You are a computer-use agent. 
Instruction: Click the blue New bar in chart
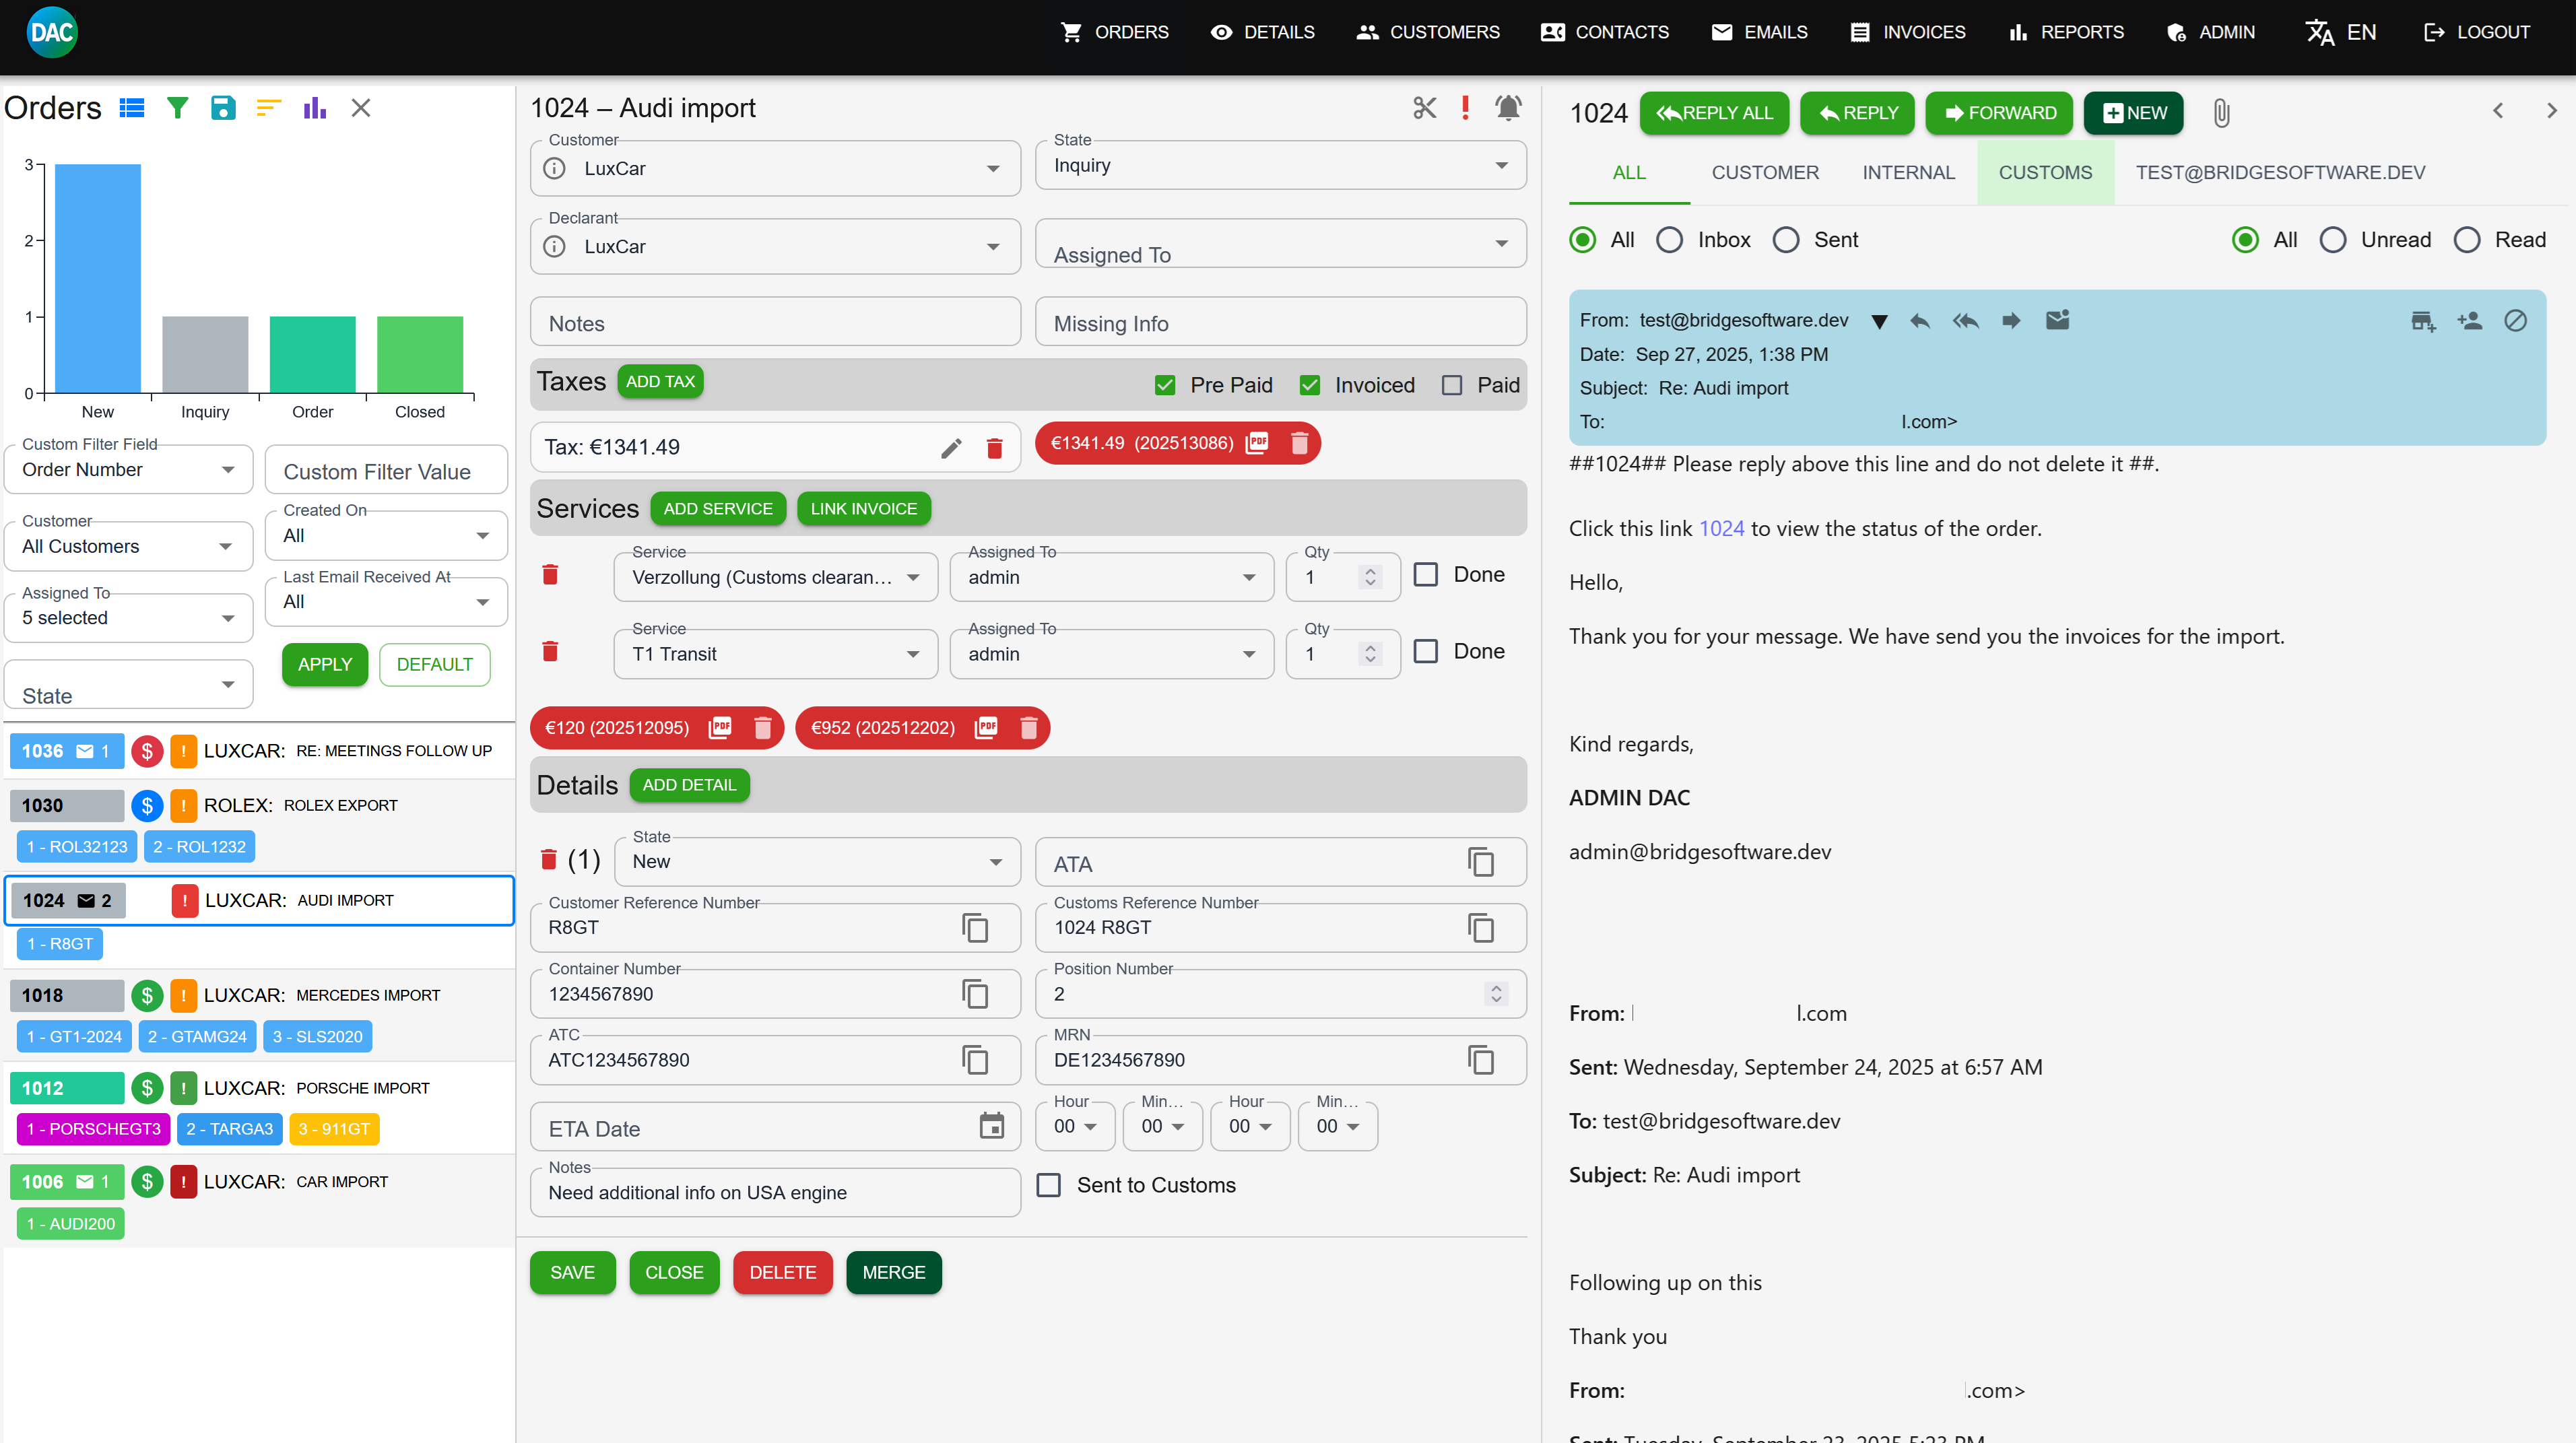97,278
